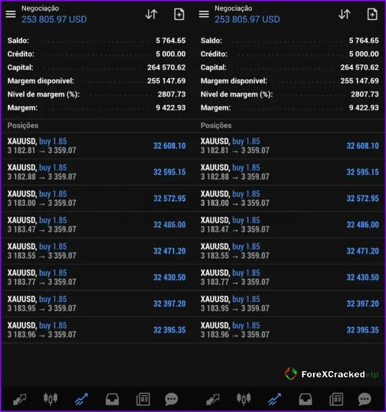Tap Margem disponível 255 147.69 in left panel
Viewport: 386px width, 412px height.
tap(167, 80)
